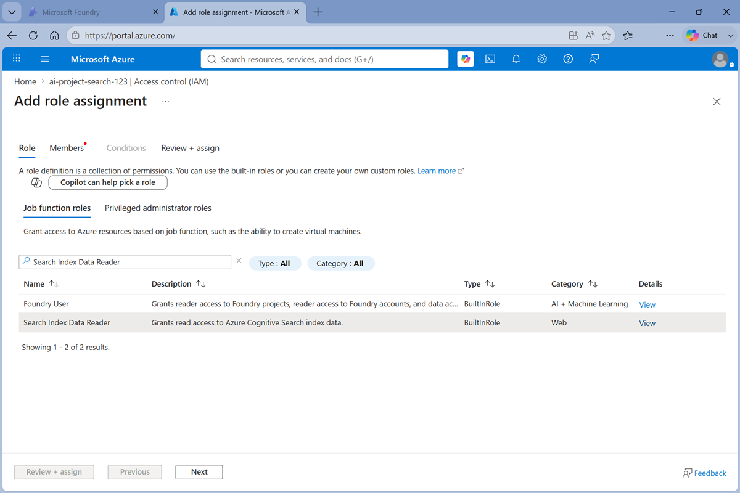Screen dimensions: 740x493
Task: Open ai-project-search-123 Access control breadcrumb
Action: click(x=129, y=81)
